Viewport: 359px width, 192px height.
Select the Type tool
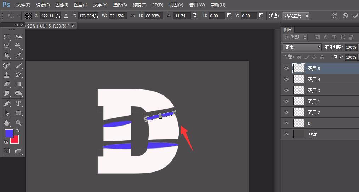pyautogui.click(x=18, y=104)
